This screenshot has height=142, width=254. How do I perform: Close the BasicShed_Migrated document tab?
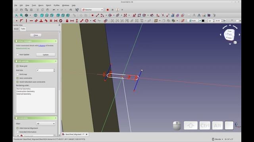(87, 134)
